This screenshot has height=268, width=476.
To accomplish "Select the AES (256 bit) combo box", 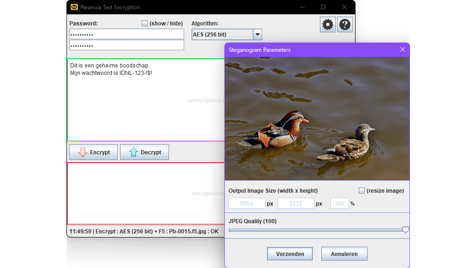I will click(x=227, y=35).
